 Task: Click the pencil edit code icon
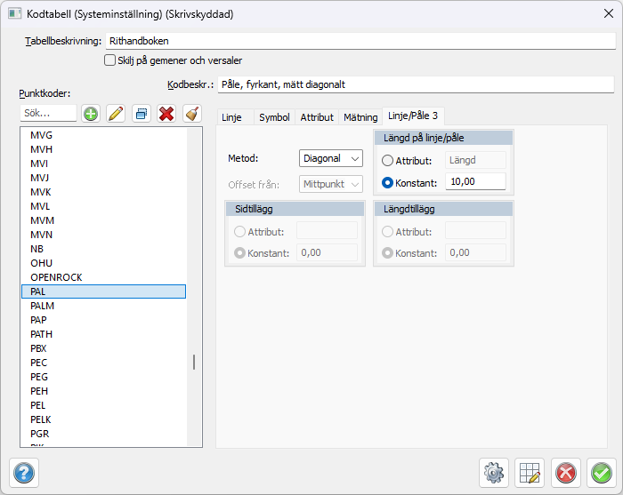click(115, 114)
